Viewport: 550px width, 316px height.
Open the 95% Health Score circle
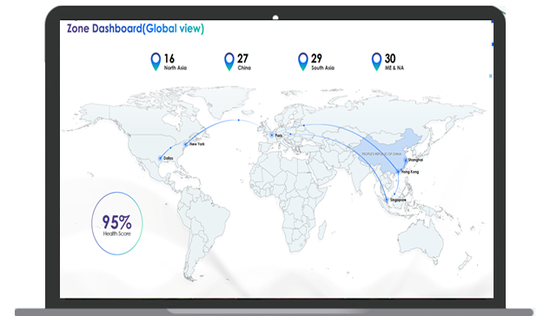(116, 223)
